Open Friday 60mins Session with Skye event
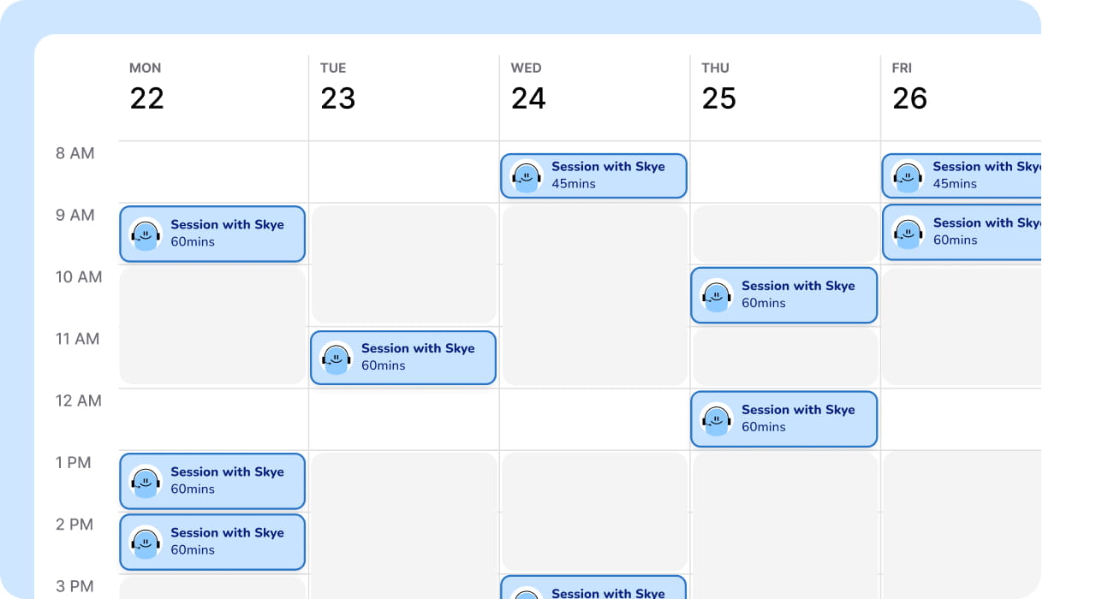This screenshot has height=599, width=1096. (962, 232)
